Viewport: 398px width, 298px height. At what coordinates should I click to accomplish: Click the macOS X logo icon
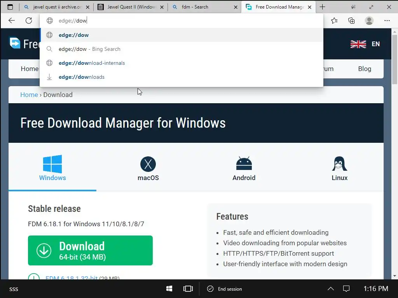(148, 164)
